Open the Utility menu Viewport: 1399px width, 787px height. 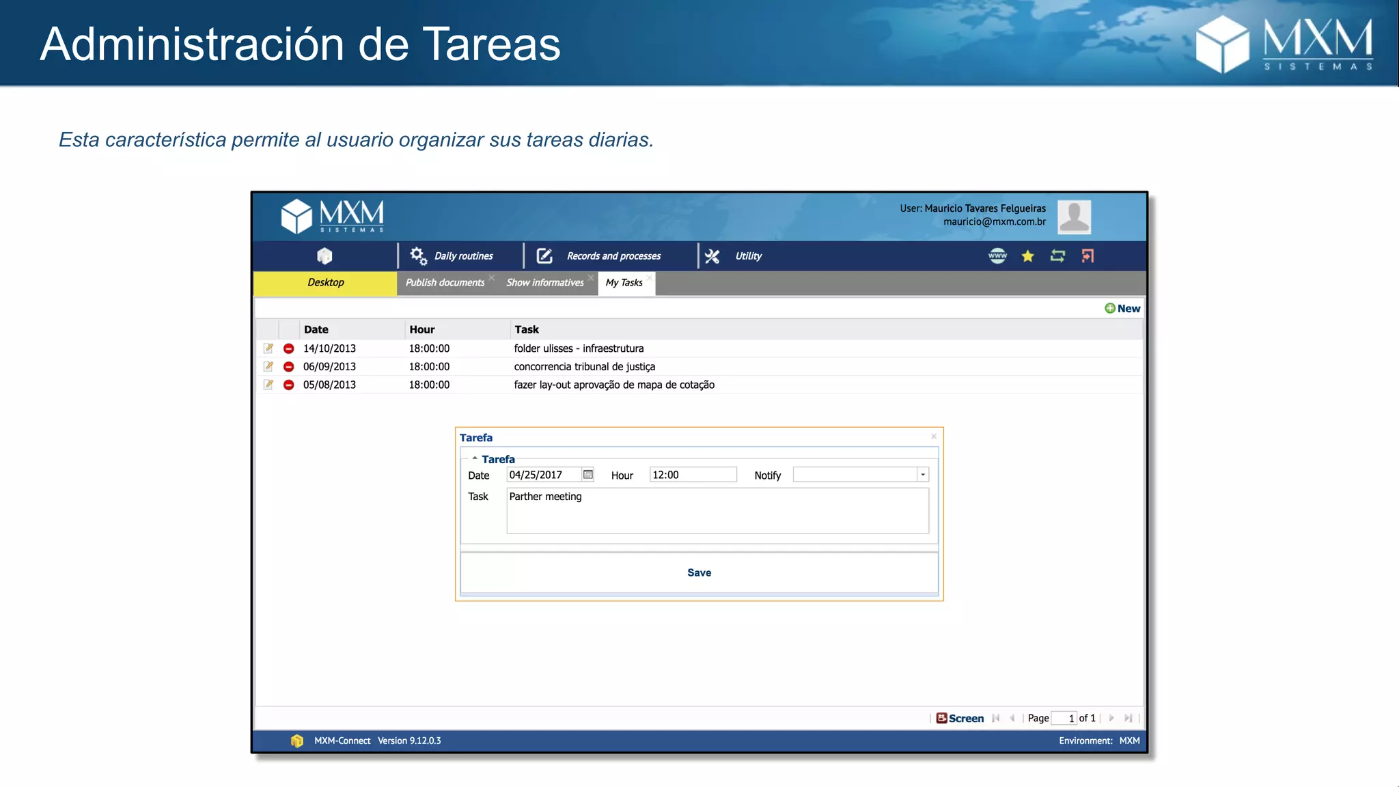coord(748,256)
